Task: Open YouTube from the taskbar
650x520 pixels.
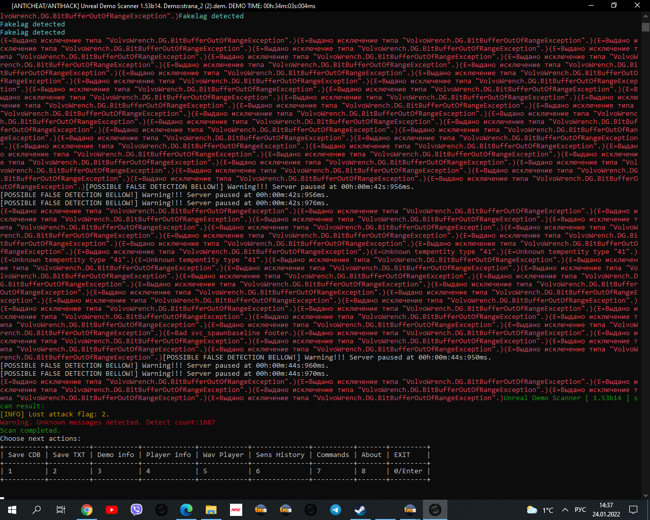Action: click(x=112, y=510)
